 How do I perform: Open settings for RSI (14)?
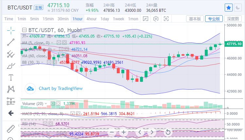(45, 124)
